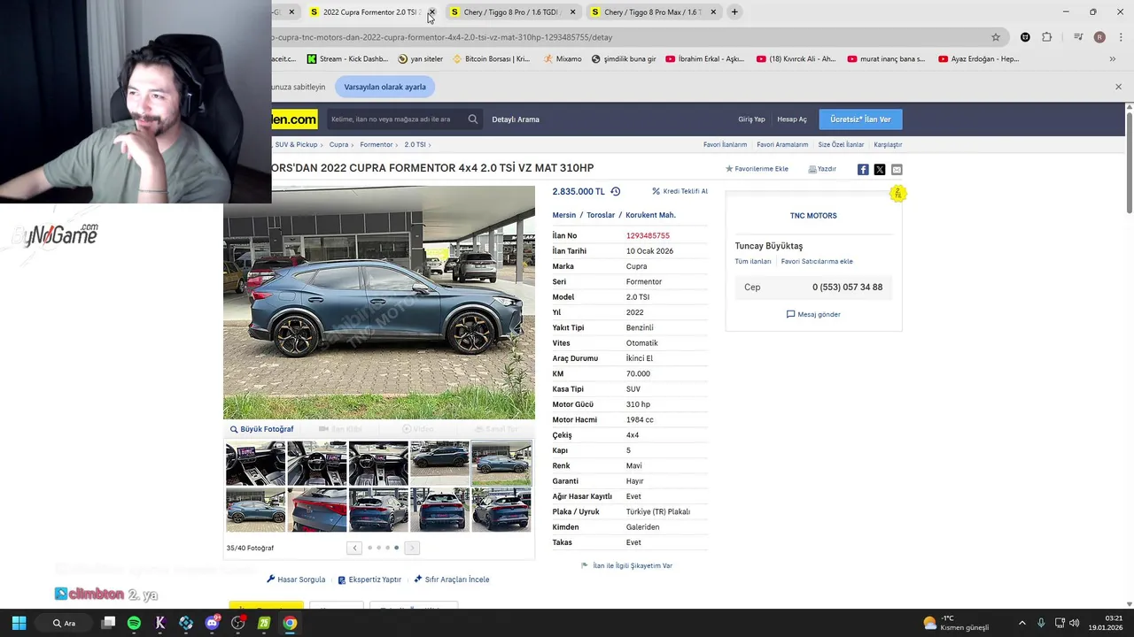Open taskbar microphone tray icon
Image resolution: width=1134 pixels, height=637 pixels.
pos(1041,623)
